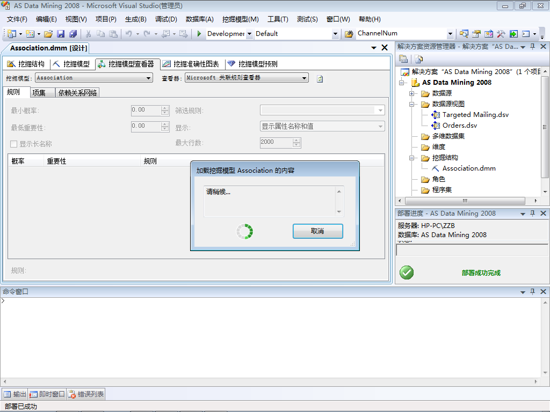Image resolution: width=550 pixels, height=412 pixels.
Task: Open Properties window via toolbar icon
Action: click(476, 34)
